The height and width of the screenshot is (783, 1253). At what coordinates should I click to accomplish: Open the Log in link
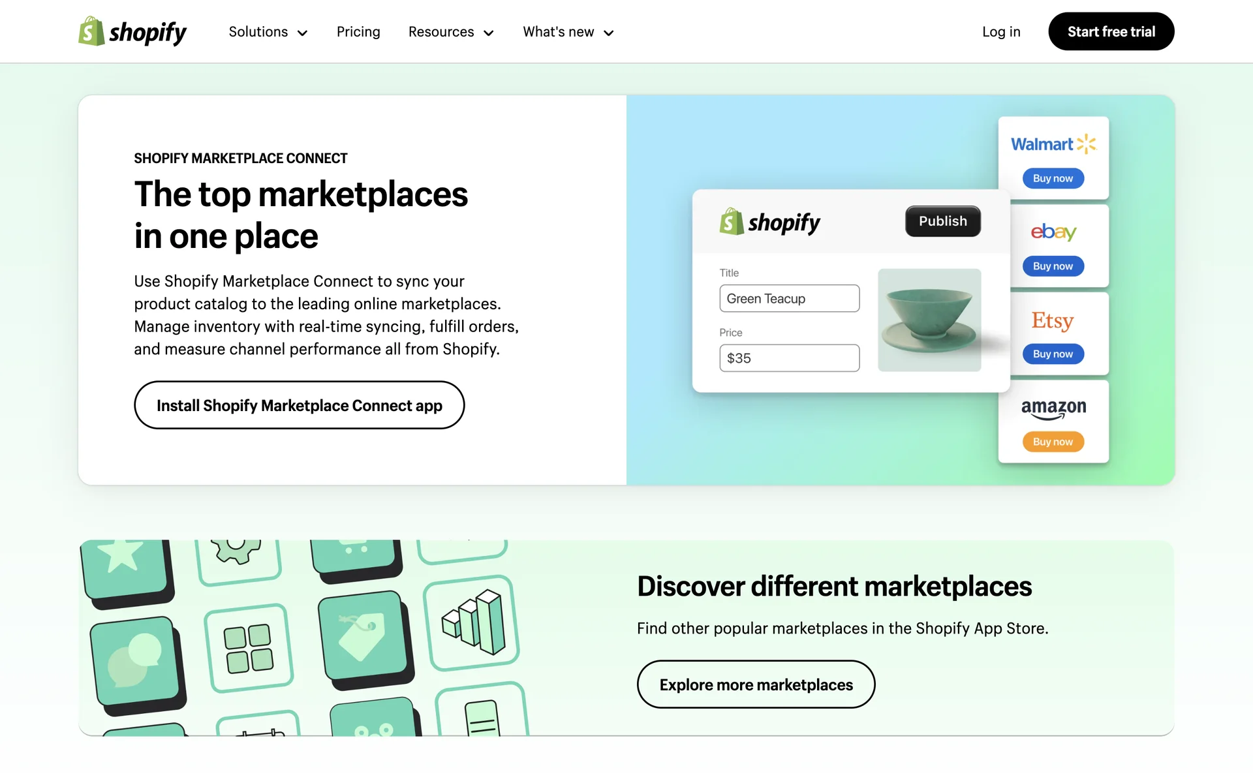tap(1000, 32)
